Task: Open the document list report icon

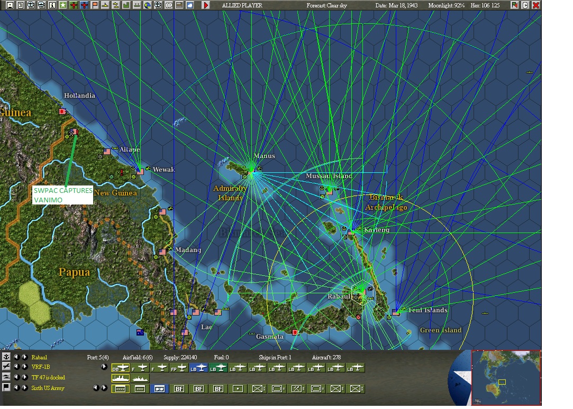Action: 21,5
